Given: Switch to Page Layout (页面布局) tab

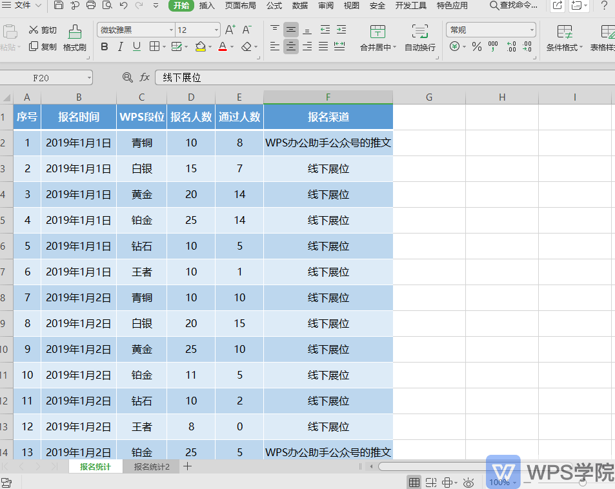Looking at the screenshot, I should point(241,6).
